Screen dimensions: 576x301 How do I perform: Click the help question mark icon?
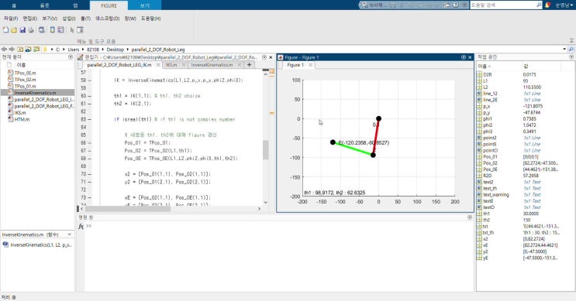coord(456,5)
